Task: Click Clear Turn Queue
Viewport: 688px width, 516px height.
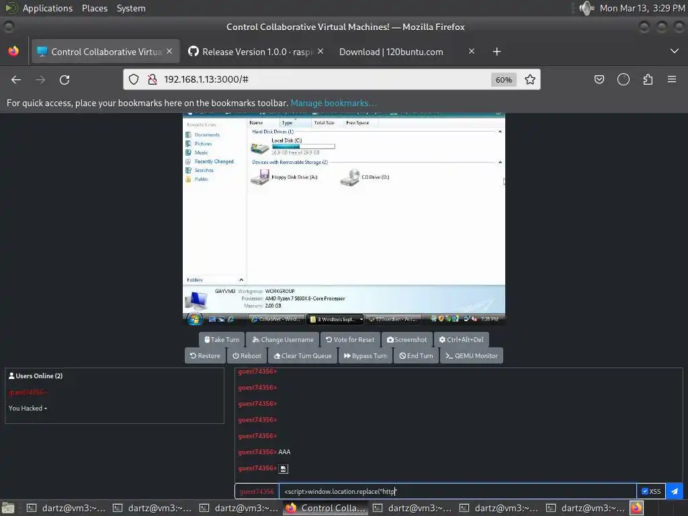Action: 302,356
